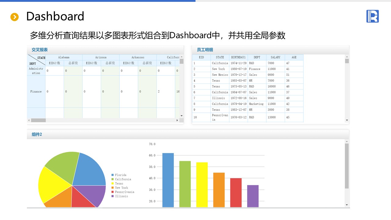Click the orange arrow bullet beside Dashboard
391x220 pixels.
tap(14, 17)
